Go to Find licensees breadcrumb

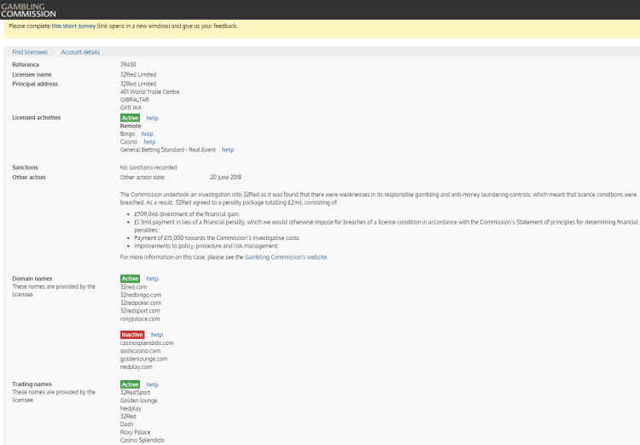pyautogui.click(x=30, y=52)
